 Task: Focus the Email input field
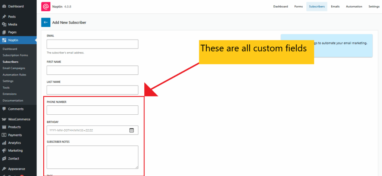click(x=93, y=44)
